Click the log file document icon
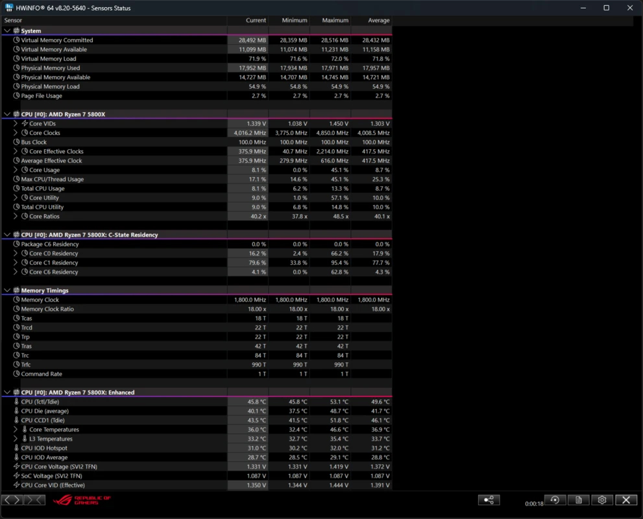The height and width of the screenshot is (519, 643). (579, 500)
